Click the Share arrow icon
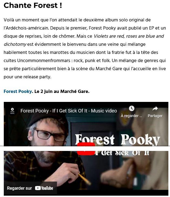This screenshot has height=197, width=170. click(155, 108)
